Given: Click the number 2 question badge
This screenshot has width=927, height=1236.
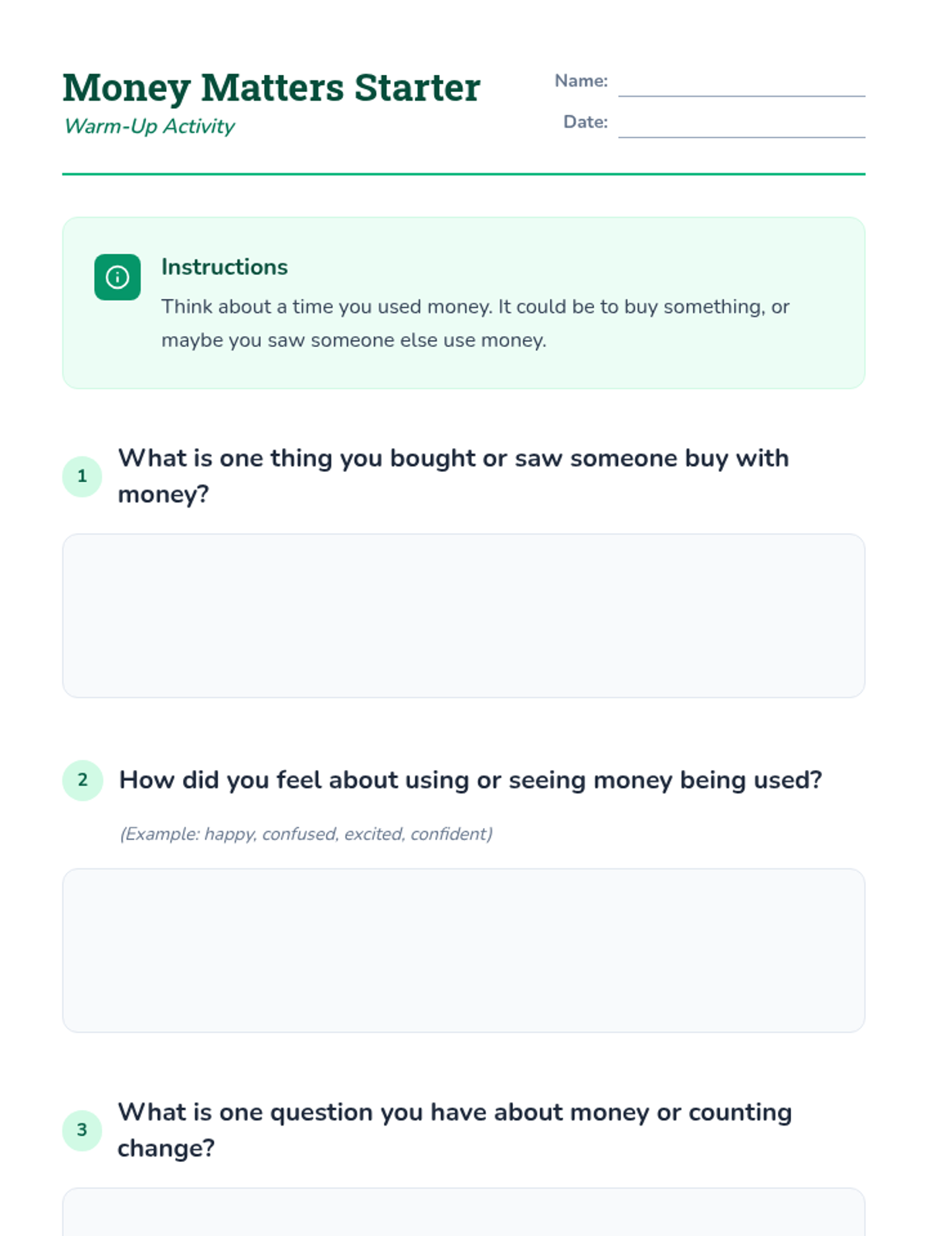Looking at the screenshot, I should coord(82,780).
